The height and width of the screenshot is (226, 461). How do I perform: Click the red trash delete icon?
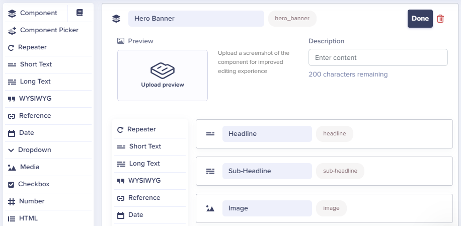(440, 19)
